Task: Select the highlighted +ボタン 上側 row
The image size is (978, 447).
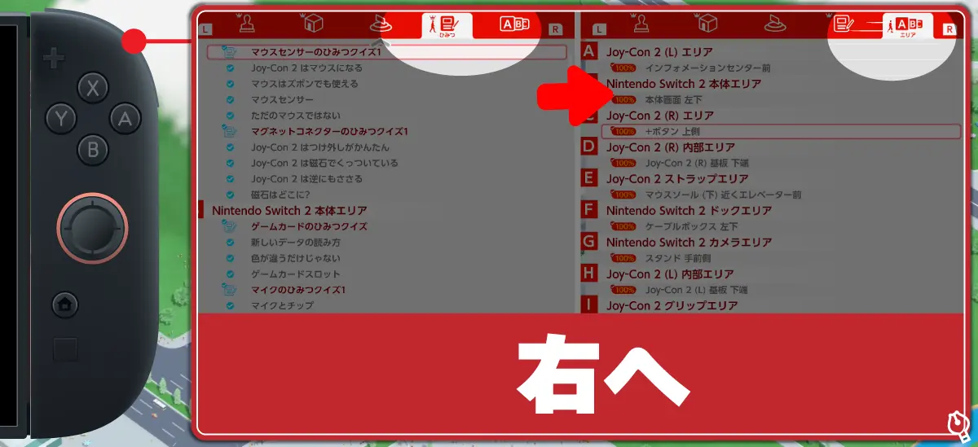Action: click(x=782, y=131)
